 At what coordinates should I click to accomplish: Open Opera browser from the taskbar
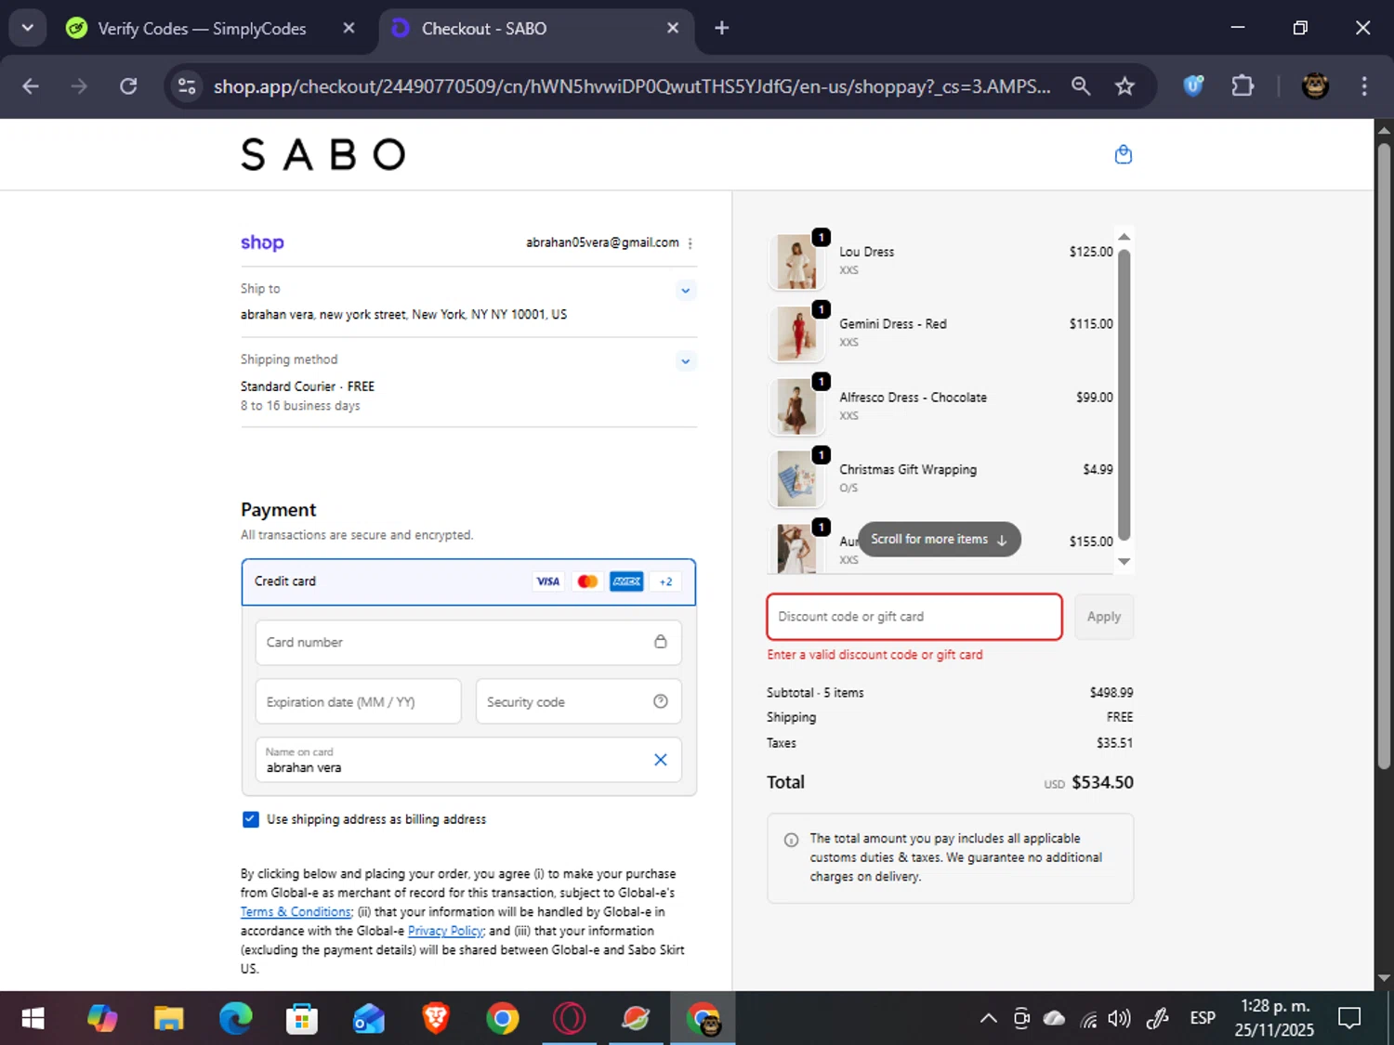(x=569, y=1019)
